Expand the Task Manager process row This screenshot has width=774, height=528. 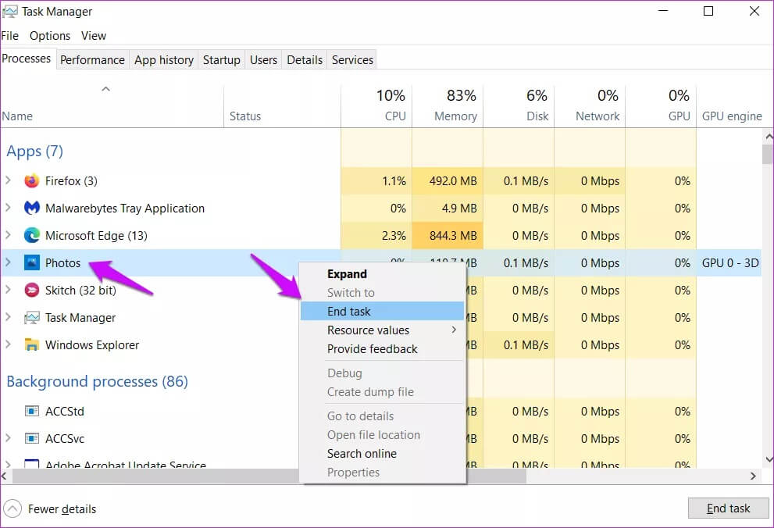click(8, 317)
